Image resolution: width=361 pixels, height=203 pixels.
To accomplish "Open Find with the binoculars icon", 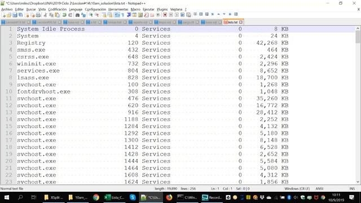I will click(x=78, y=15).
